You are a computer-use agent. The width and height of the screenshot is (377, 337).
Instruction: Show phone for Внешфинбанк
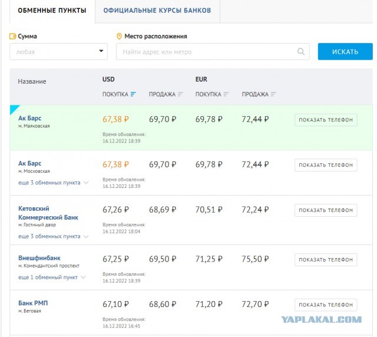pyautogui.click(x=326, y=260)
